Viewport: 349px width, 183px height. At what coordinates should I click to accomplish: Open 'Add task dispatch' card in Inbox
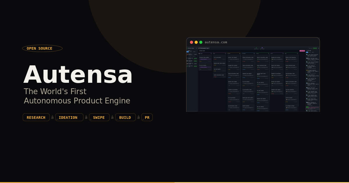point(220,70)
